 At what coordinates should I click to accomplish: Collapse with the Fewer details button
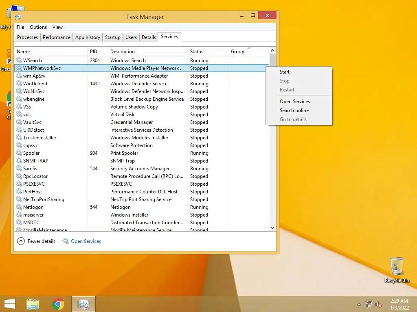[x=36, y=241]
